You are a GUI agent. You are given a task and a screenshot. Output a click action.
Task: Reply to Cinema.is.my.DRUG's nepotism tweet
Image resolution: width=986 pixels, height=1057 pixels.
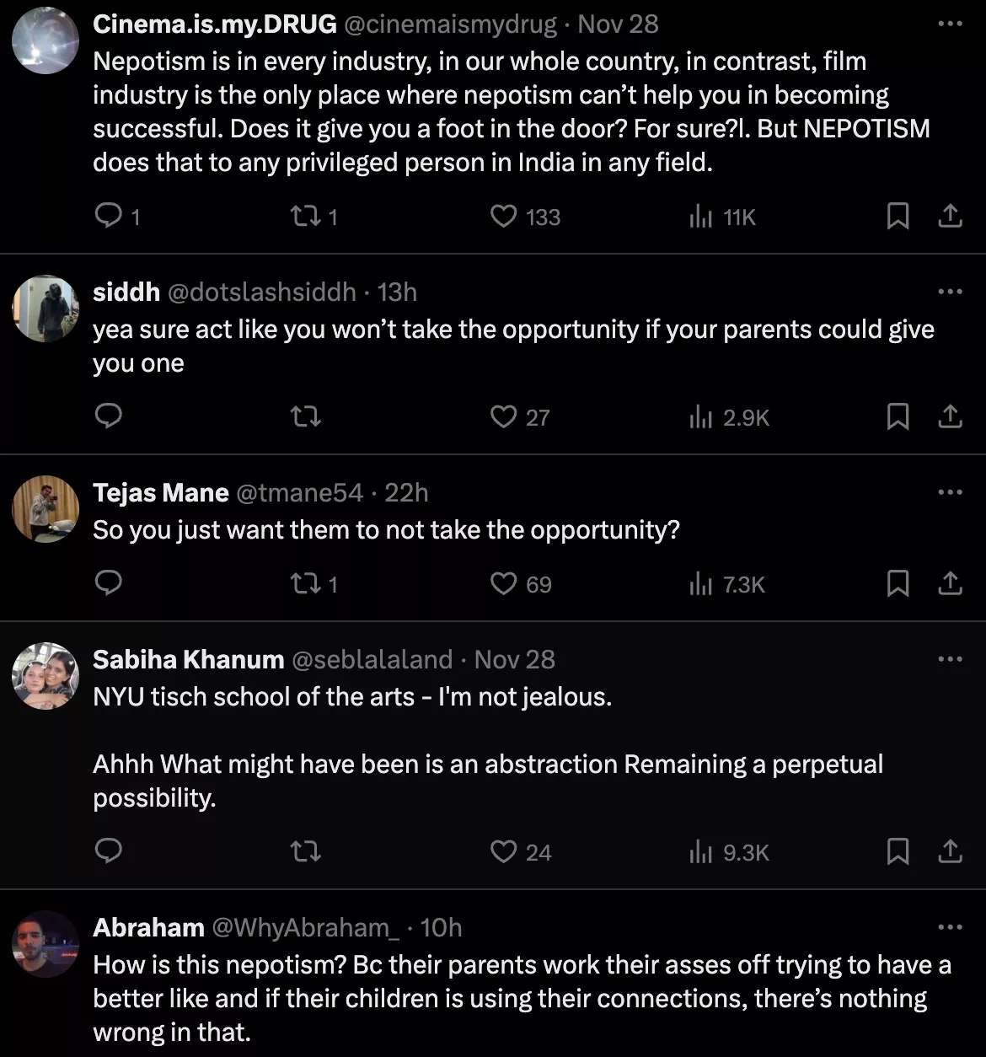point(109,217)
